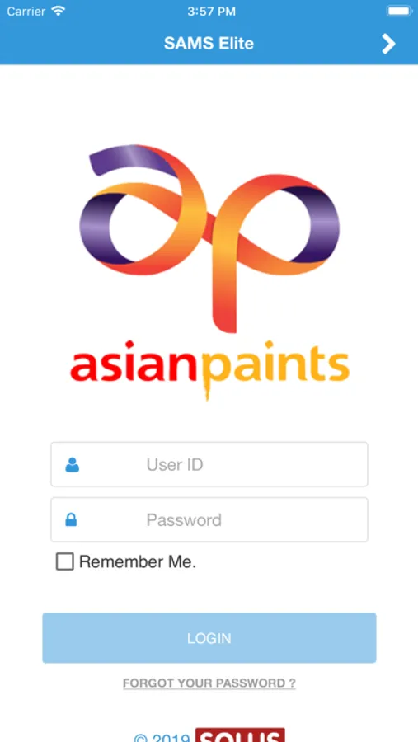Tap the battery icon in status bar
The width and height of the screenshot is (418, 742).
coord(399,11)
